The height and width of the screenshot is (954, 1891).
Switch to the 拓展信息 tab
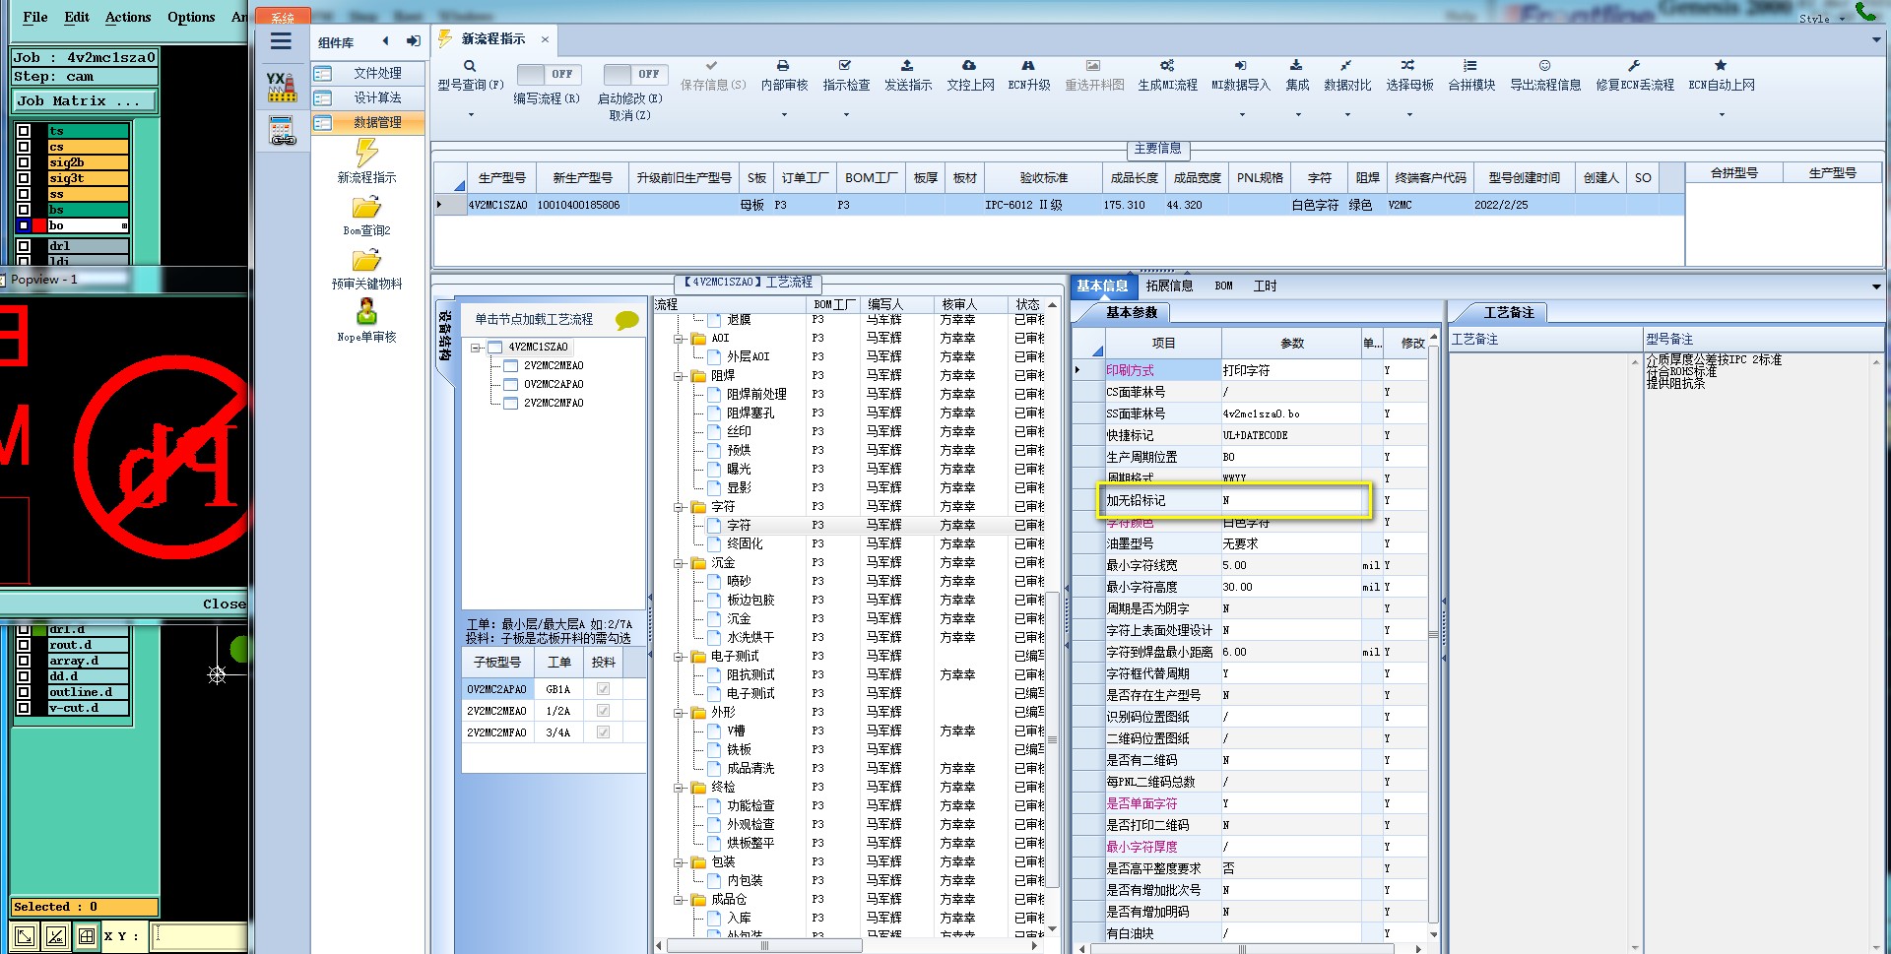point(1169,286)
